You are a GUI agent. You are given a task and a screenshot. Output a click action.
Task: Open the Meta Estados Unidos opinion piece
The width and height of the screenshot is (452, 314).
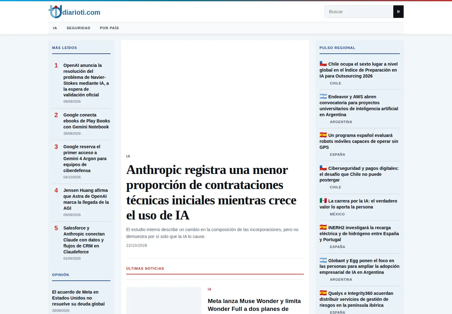[78, 298]
